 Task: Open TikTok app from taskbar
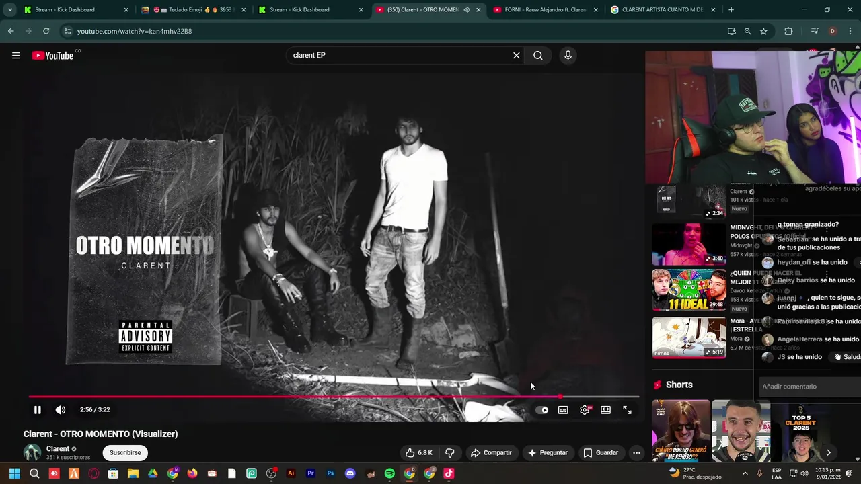coord(449,473)
